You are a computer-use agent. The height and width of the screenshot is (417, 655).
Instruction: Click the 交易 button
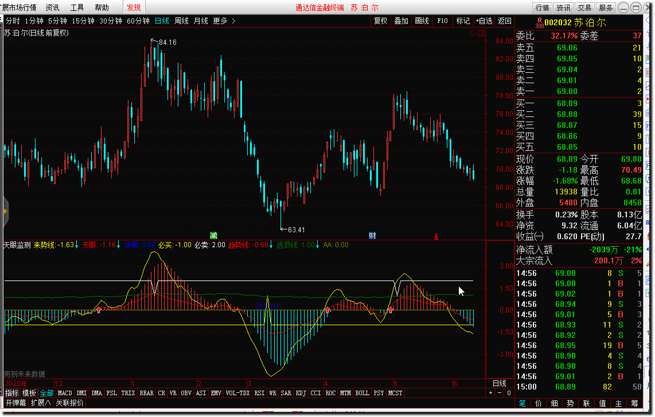pyautogui.click(x=584, y=7)
